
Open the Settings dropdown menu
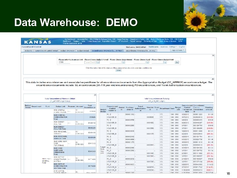tap(173, 47)
